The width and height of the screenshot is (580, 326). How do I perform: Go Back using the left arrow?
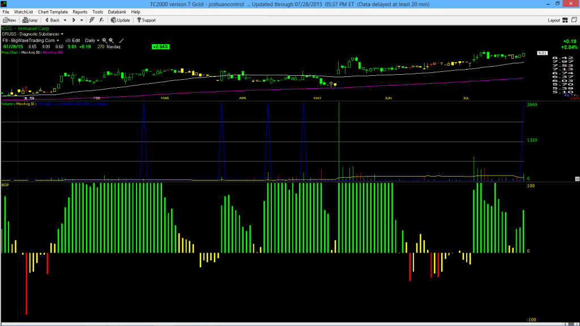tap(52, 20)
